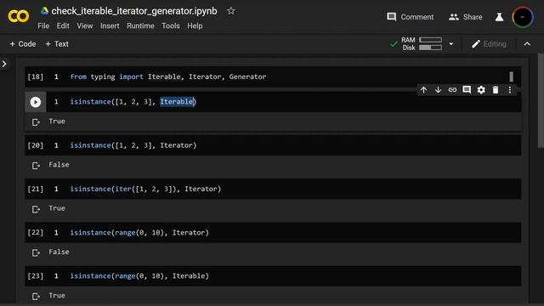Rename notebook by clicking its title
This screenshot has width=544, height=306.
[134, 11]
